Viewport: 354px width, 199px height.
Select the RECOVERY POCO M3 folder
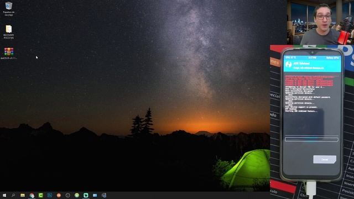[9, 32]
